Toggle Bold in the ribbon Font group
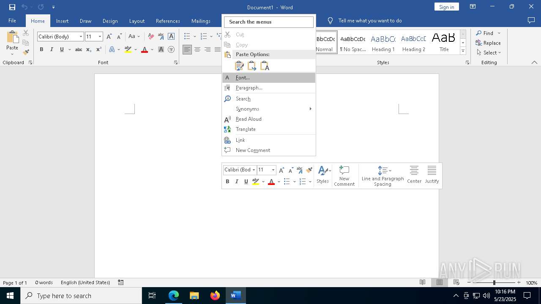The image size is (541, 304). point(41,49)
